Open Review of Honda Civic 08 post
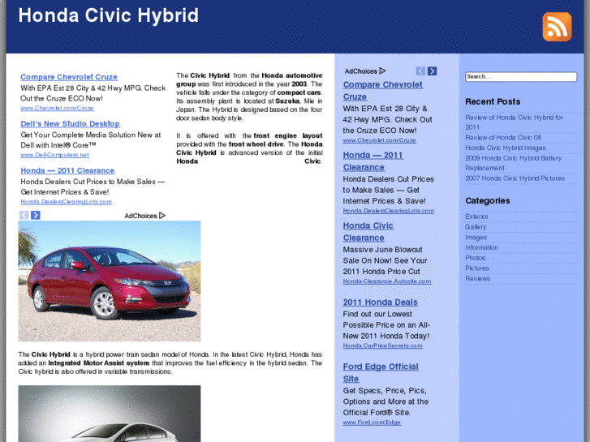Viewport: 590px width, 442px height. (x=503, y=138)
